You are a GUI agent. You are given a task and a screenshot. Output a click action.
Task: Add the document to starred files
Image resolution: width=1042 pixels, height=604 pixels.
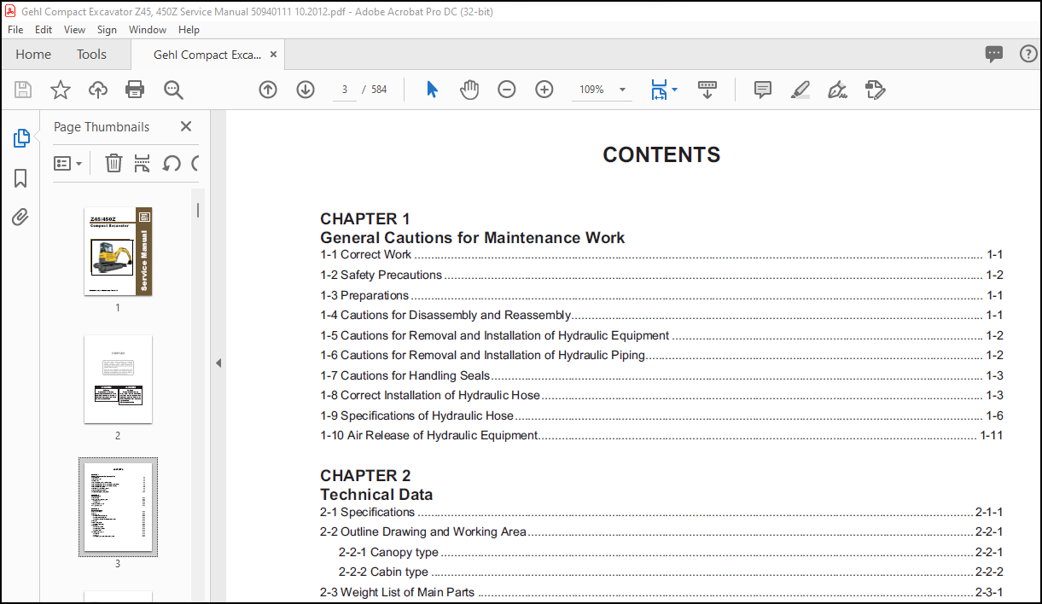click(61, 90)
